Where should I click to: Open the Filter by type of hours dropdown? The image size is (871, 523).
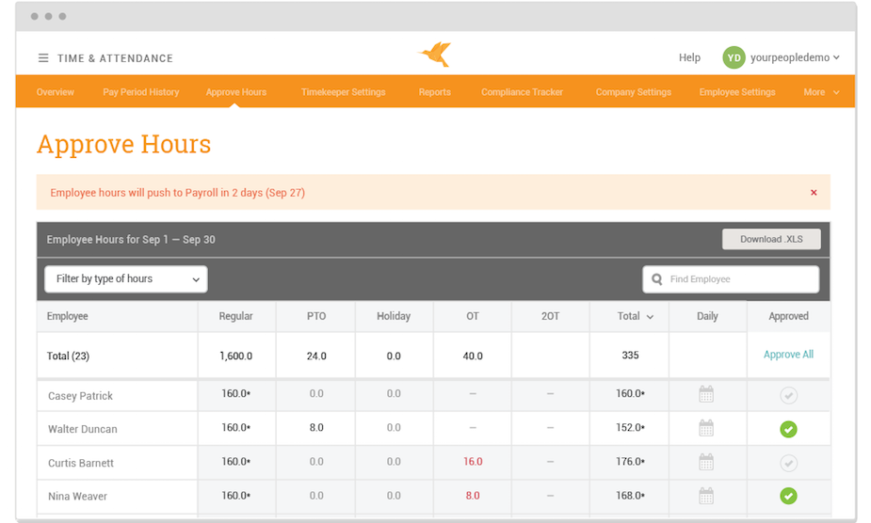(126, 278)
